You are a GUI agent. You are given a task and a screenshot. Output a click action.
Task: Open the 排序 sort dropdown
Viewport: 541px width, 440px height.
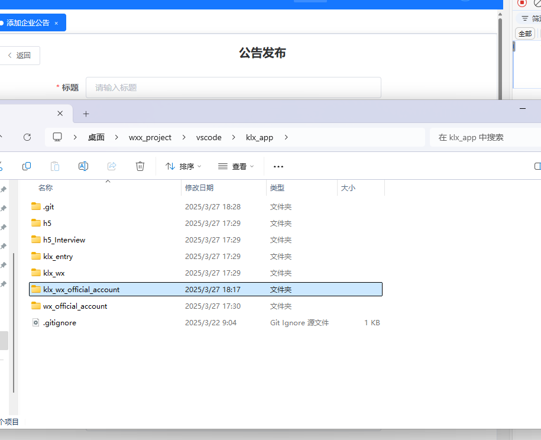click(183, 167)
